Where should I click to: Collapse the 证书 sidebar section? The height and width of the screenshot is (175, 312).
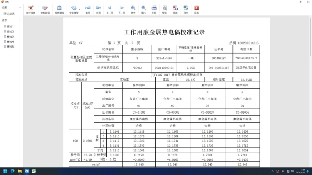point(20,20)
